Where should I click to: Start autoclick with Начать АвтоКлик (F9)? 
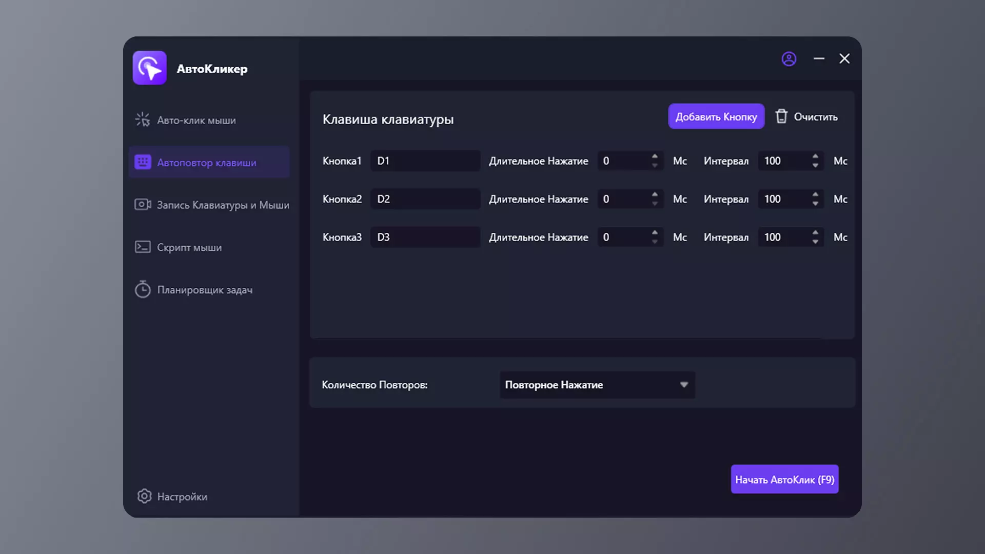(784, 479)
